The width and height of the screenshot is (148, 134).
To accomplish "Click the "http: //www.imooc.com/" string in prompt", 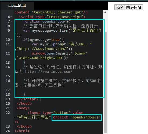I will pos(42,49).
